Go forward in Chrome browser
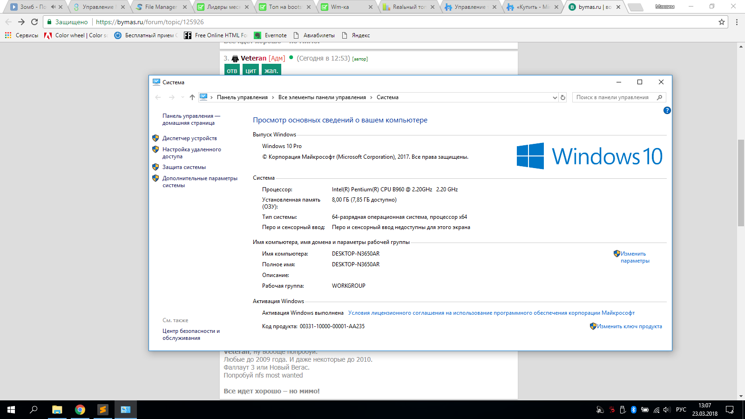 point(21,22)
